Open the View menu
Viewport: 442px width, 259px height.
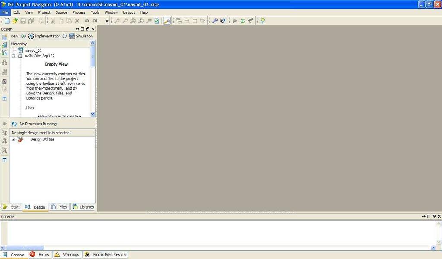[29, 12]
